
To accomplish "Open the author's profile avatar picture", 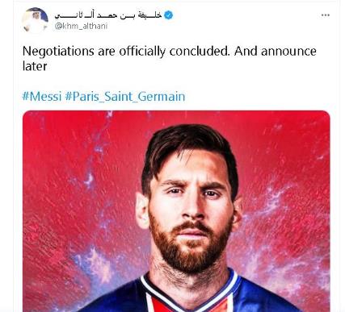I will coord(35,20).
